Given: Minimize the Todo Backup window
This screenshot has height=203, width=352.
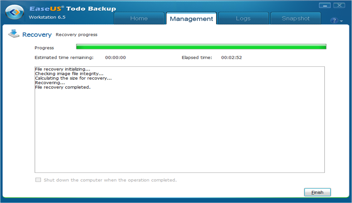Looking at the screenshot, I should pyautogui.click(x=325, y=5).
